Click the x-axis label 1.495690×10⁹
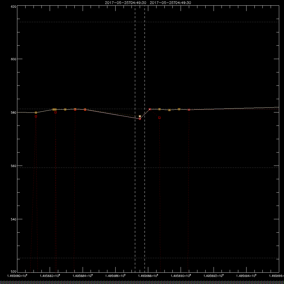 (181, 276)
